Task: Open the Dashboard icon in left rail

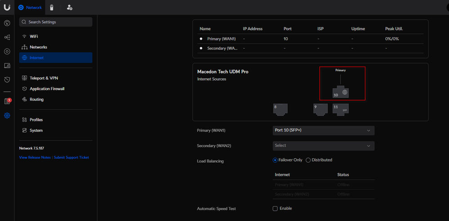Action: pyautogui.click(x=7, y=23)
